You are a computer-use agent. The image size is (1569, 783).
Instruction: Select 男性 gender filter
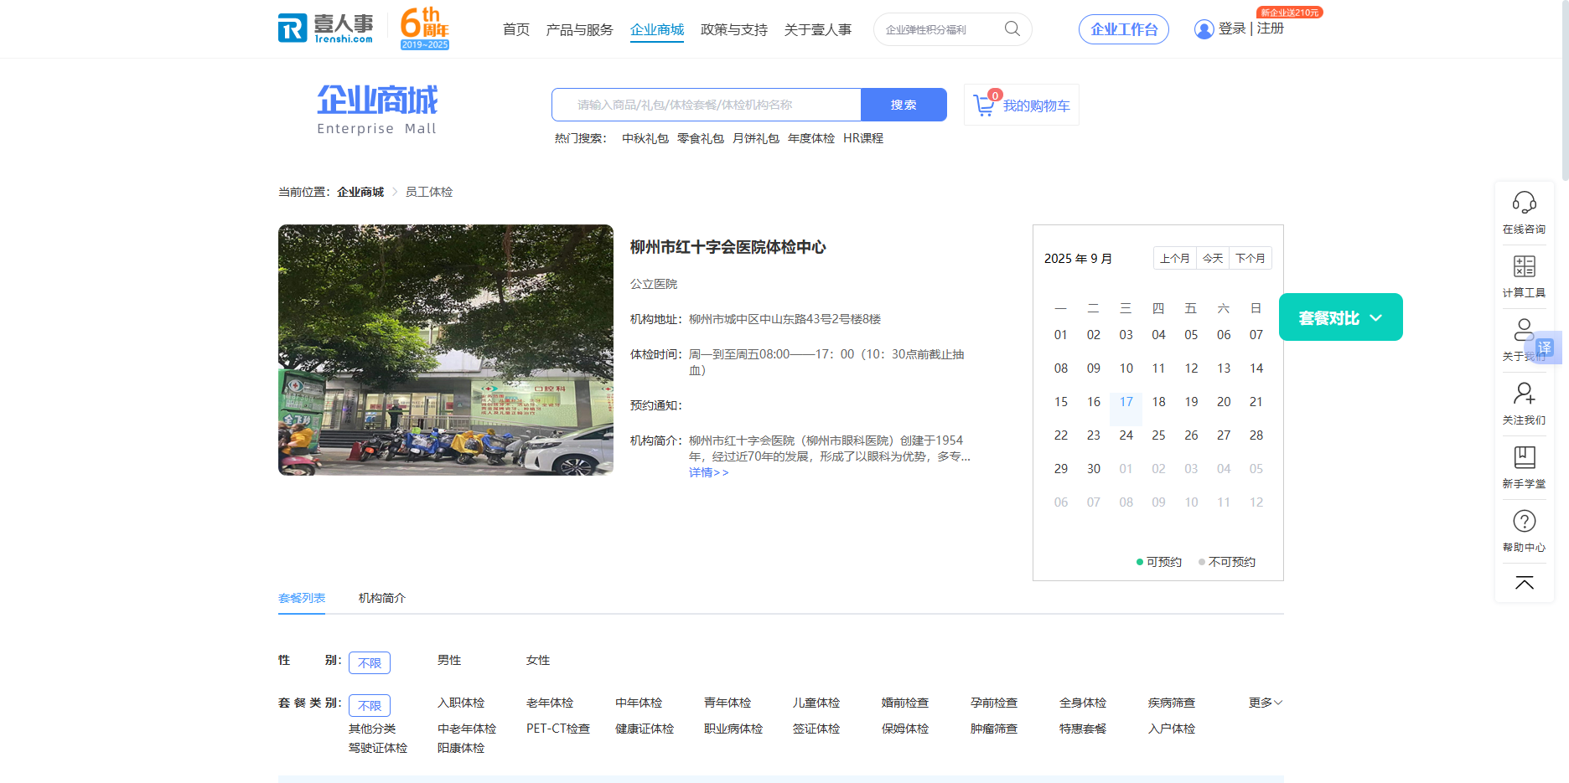click(449, 660)
